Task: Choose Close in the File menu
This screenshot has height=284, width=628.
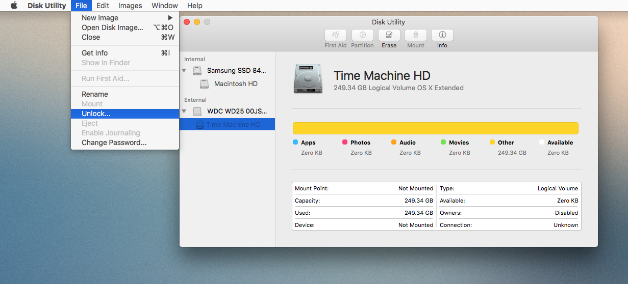Action: 125,37
